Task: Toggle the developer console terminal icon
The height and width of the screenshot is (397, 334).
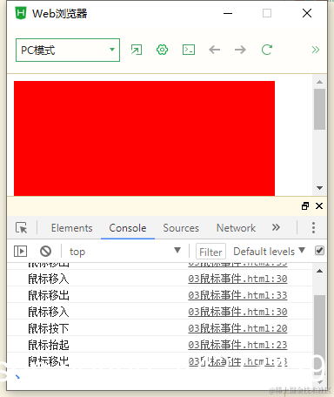Action: click(x=189, y=50)
